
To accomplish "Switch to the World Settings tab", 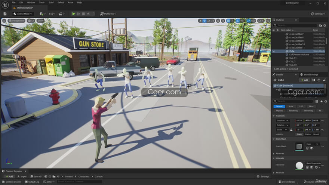I will (x=309, y=75).
